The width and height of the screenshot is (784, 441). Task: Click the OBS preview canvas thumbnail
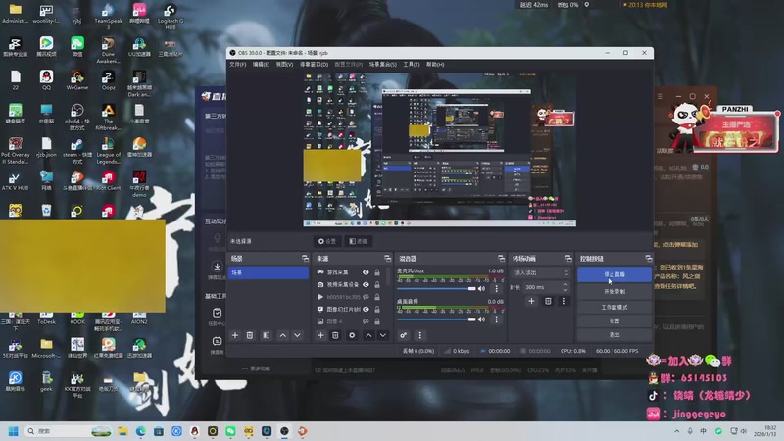point(439,150)
